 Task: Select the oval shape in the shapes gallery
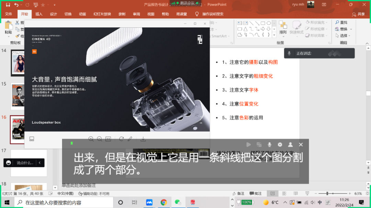[x=269, y=23]
